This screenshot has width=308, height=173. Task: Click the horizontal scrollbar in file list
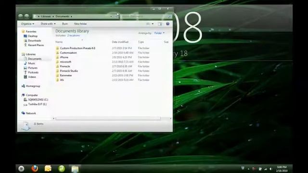(108, 119)
